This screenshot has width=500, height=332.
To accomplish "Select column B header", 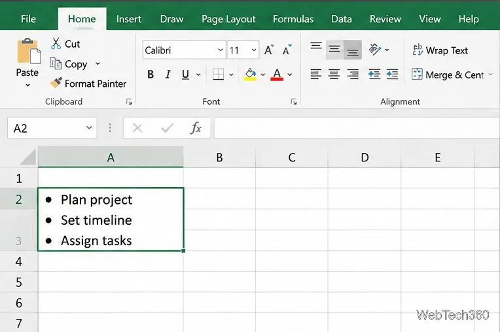I will pyautogui.click(x=219, y=157).
